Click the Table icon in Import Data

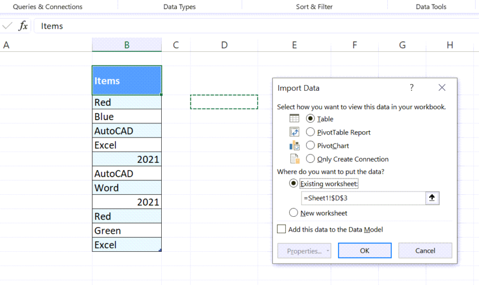pos(294,118)
